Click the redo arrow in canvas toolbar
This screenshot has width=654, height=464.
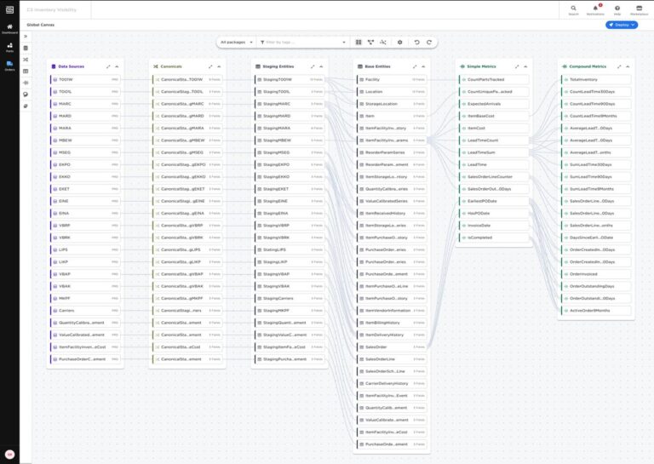pos(429,42)
